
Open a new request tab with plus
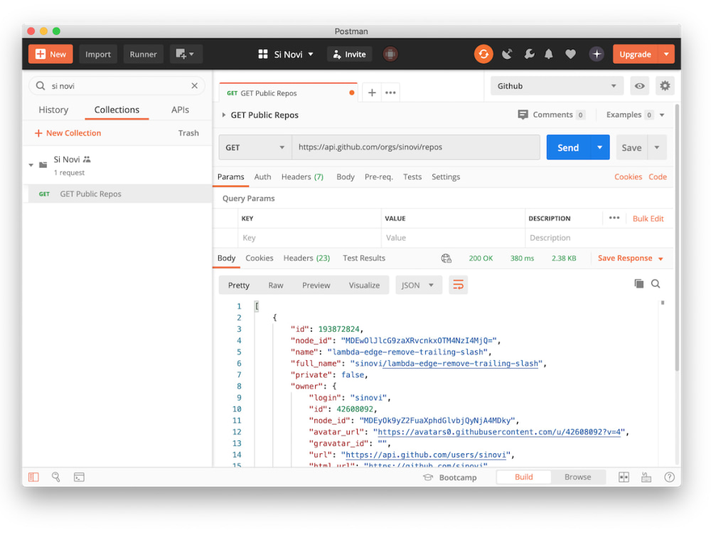(372, 93)
